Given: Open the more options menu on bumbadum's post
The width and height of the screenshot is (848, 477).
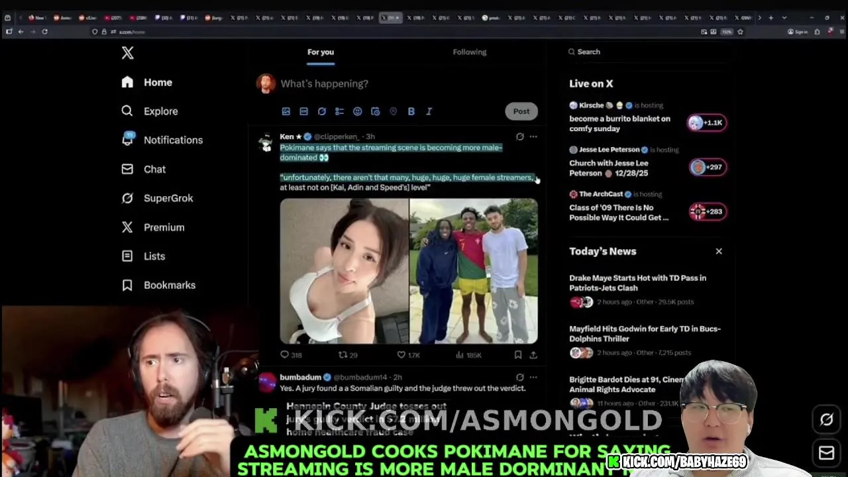Looking at the screenshot, I should (533, 378).
